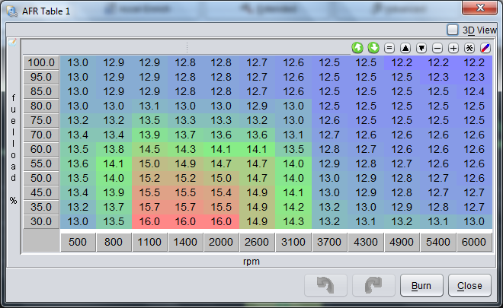503x308 pixels.
Task: Enable the 3D View checkbox
Action: pos(453,30)
